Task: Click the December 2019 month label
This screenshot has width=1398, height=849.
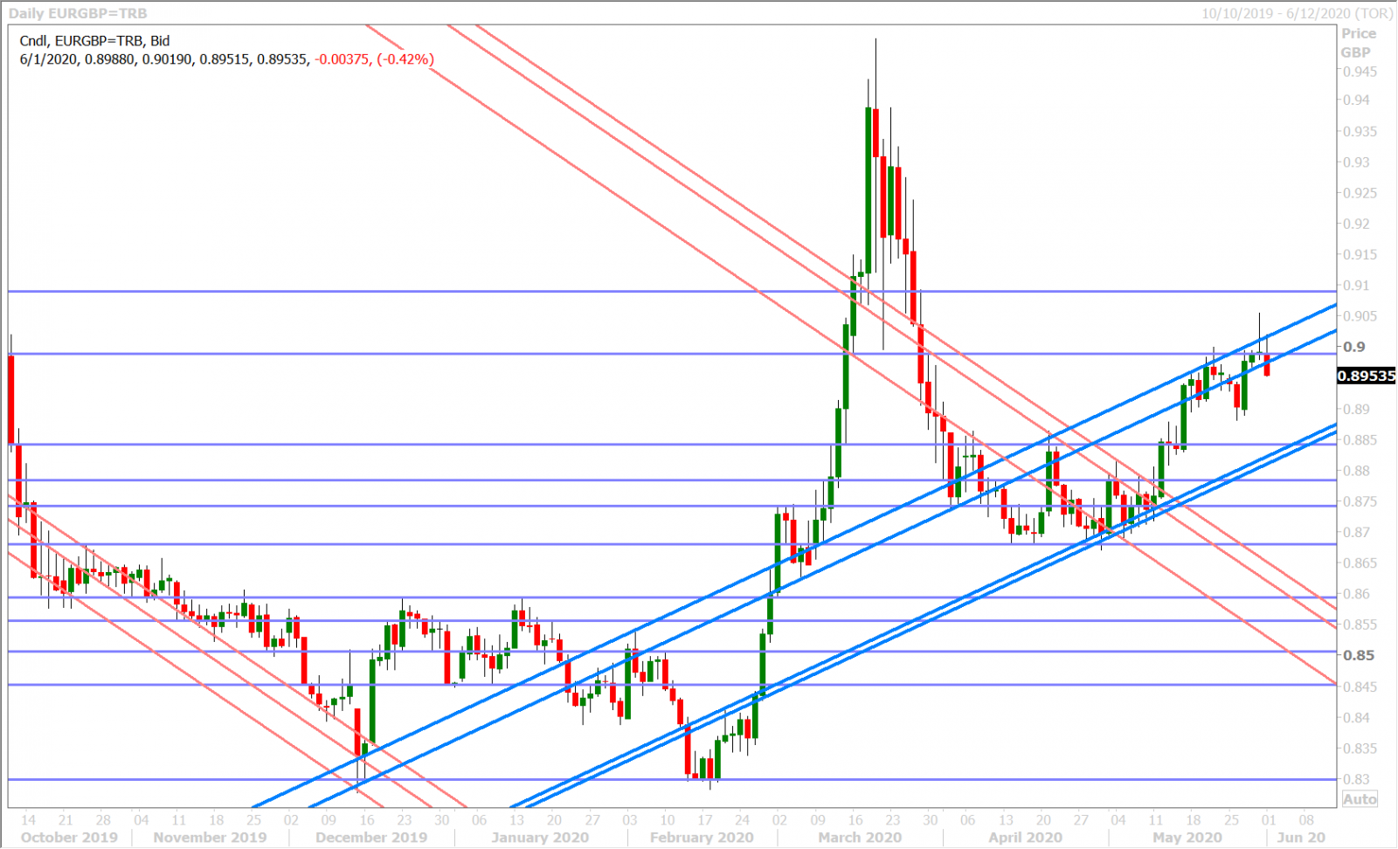Action: (x=371, y=838)
